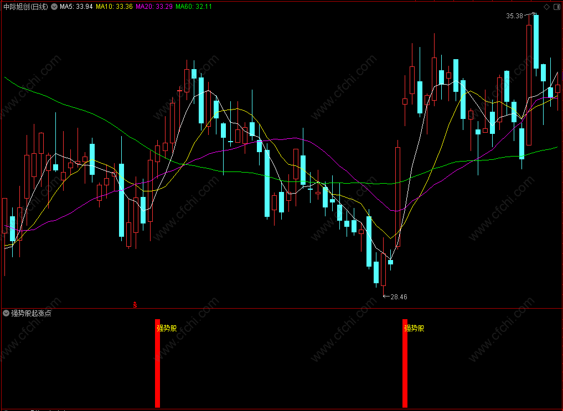
Task: Select the MA5: 33.94 label
Action: click(76, 7)
